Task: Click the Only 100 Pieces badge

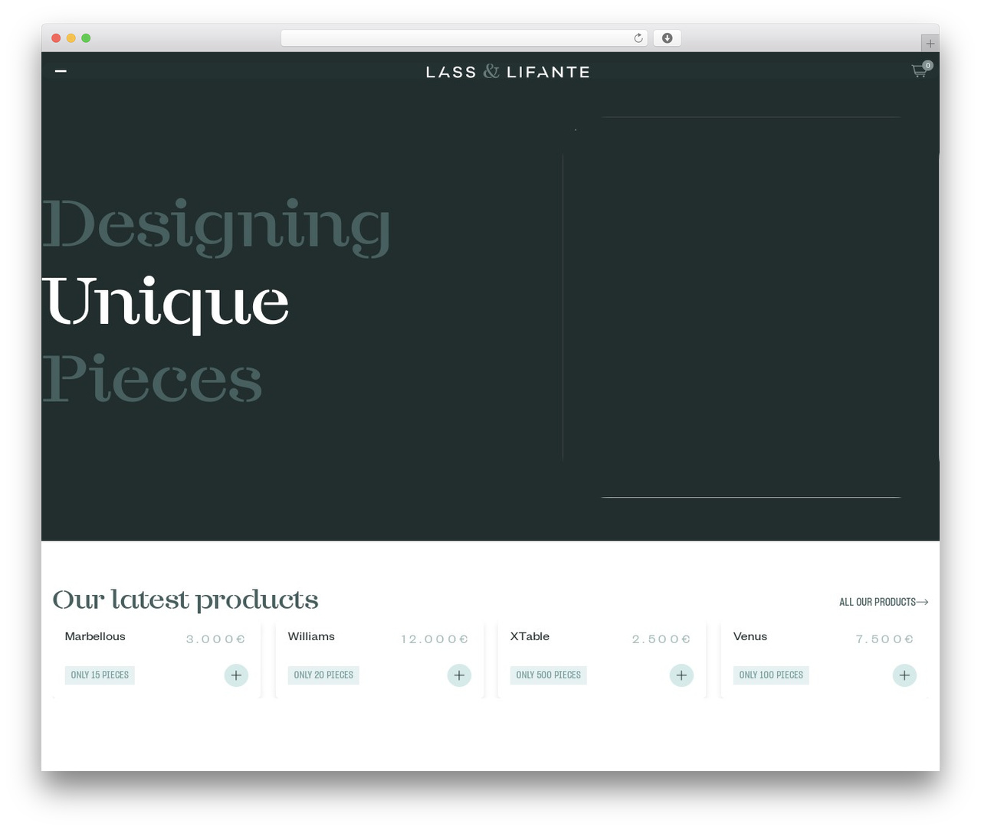Action: coord(771,675)
